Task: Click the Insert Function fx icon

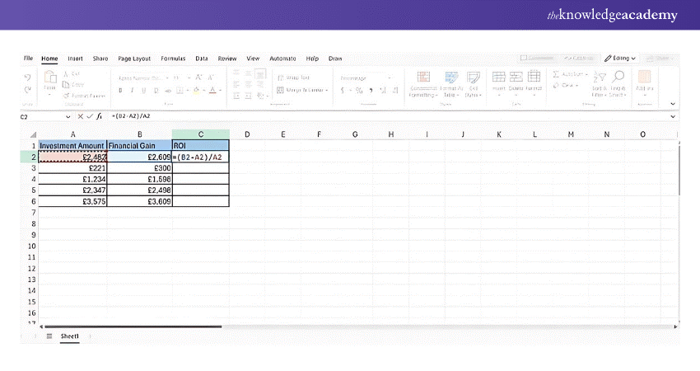Action: (98, 117)
